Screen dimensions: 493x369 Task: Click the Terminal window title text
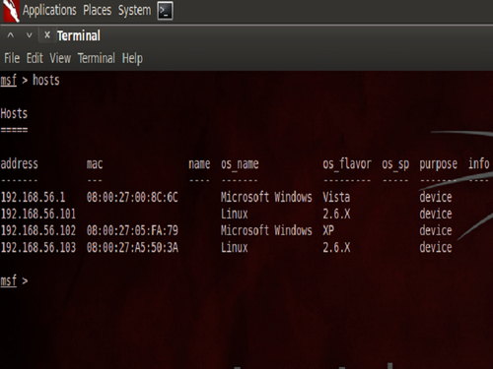click(x=79, y=35)
